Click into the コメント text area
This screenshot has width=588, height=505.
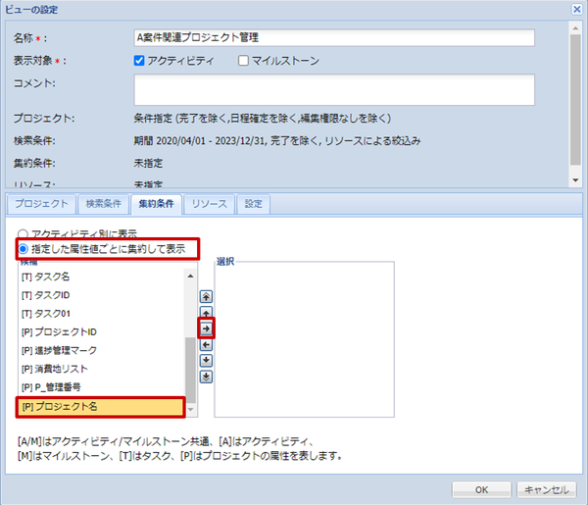click(334, 89)
